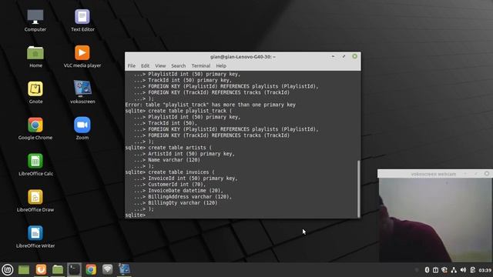Screen dimensions: 493x277
Task: Open the Bluetooth tray icon
Action: [427, 270]
